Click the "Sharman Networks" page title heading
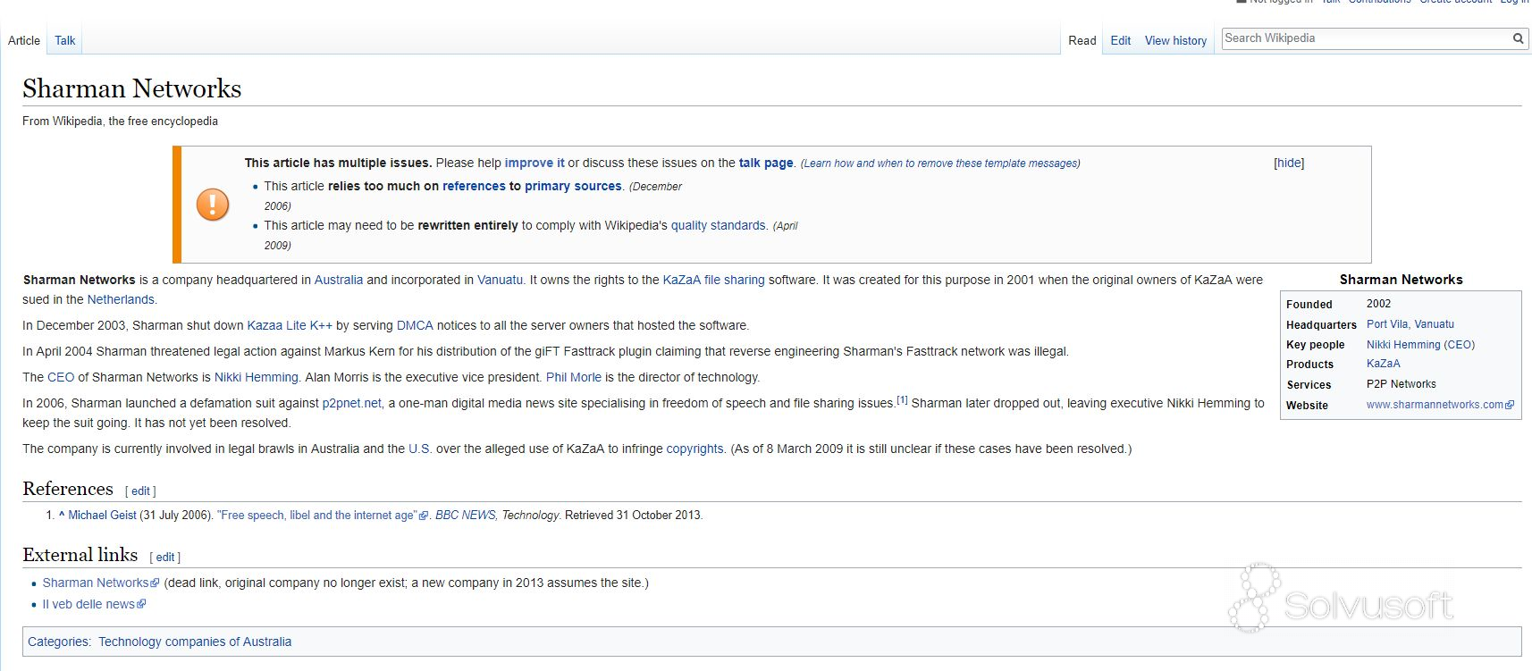The width and height of the screenshot is (1532, 671). [x=132, y=88]
